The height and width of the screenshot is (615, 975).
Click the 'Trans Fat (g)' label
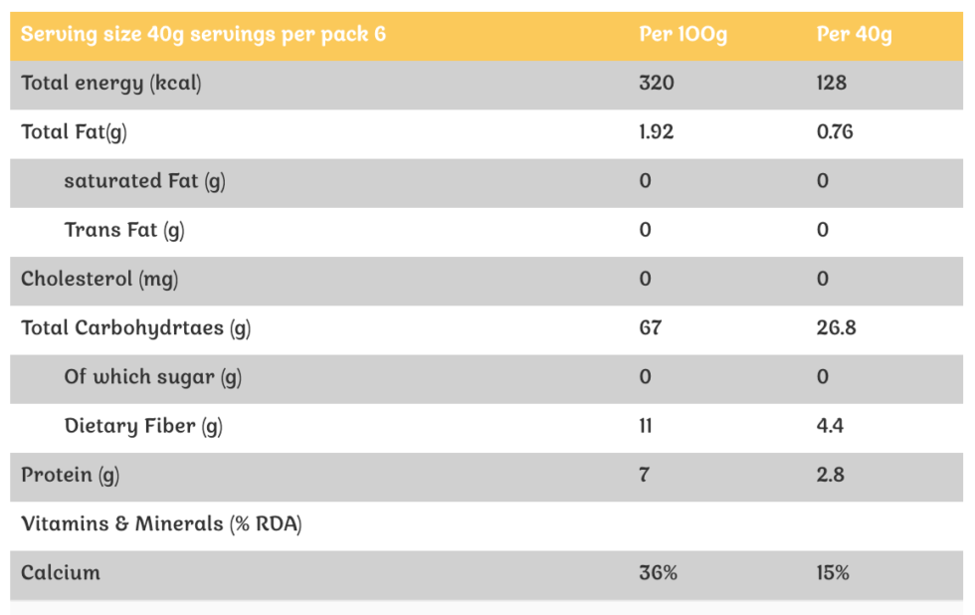pos(124,230)
